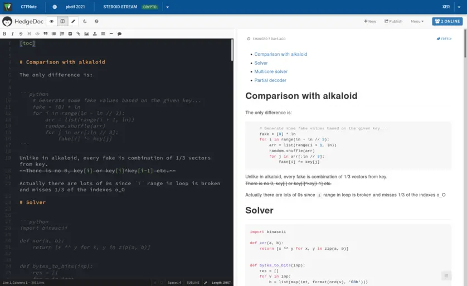Show the 2 ONLINE users list
Viewport: 467px width, 286px height.
pyautogui.click(x=447, y=21)
